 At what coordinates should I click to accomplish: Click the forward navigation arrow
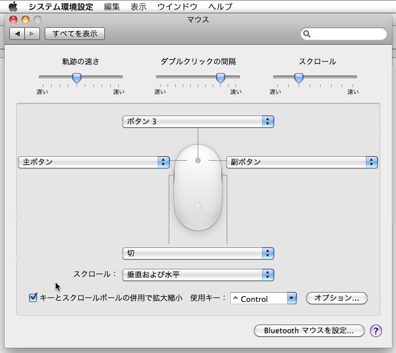32,34
